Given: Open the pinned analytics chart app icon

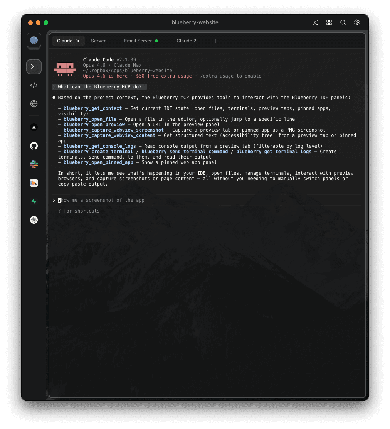Looking at the screenshot, I should [34, 183].
